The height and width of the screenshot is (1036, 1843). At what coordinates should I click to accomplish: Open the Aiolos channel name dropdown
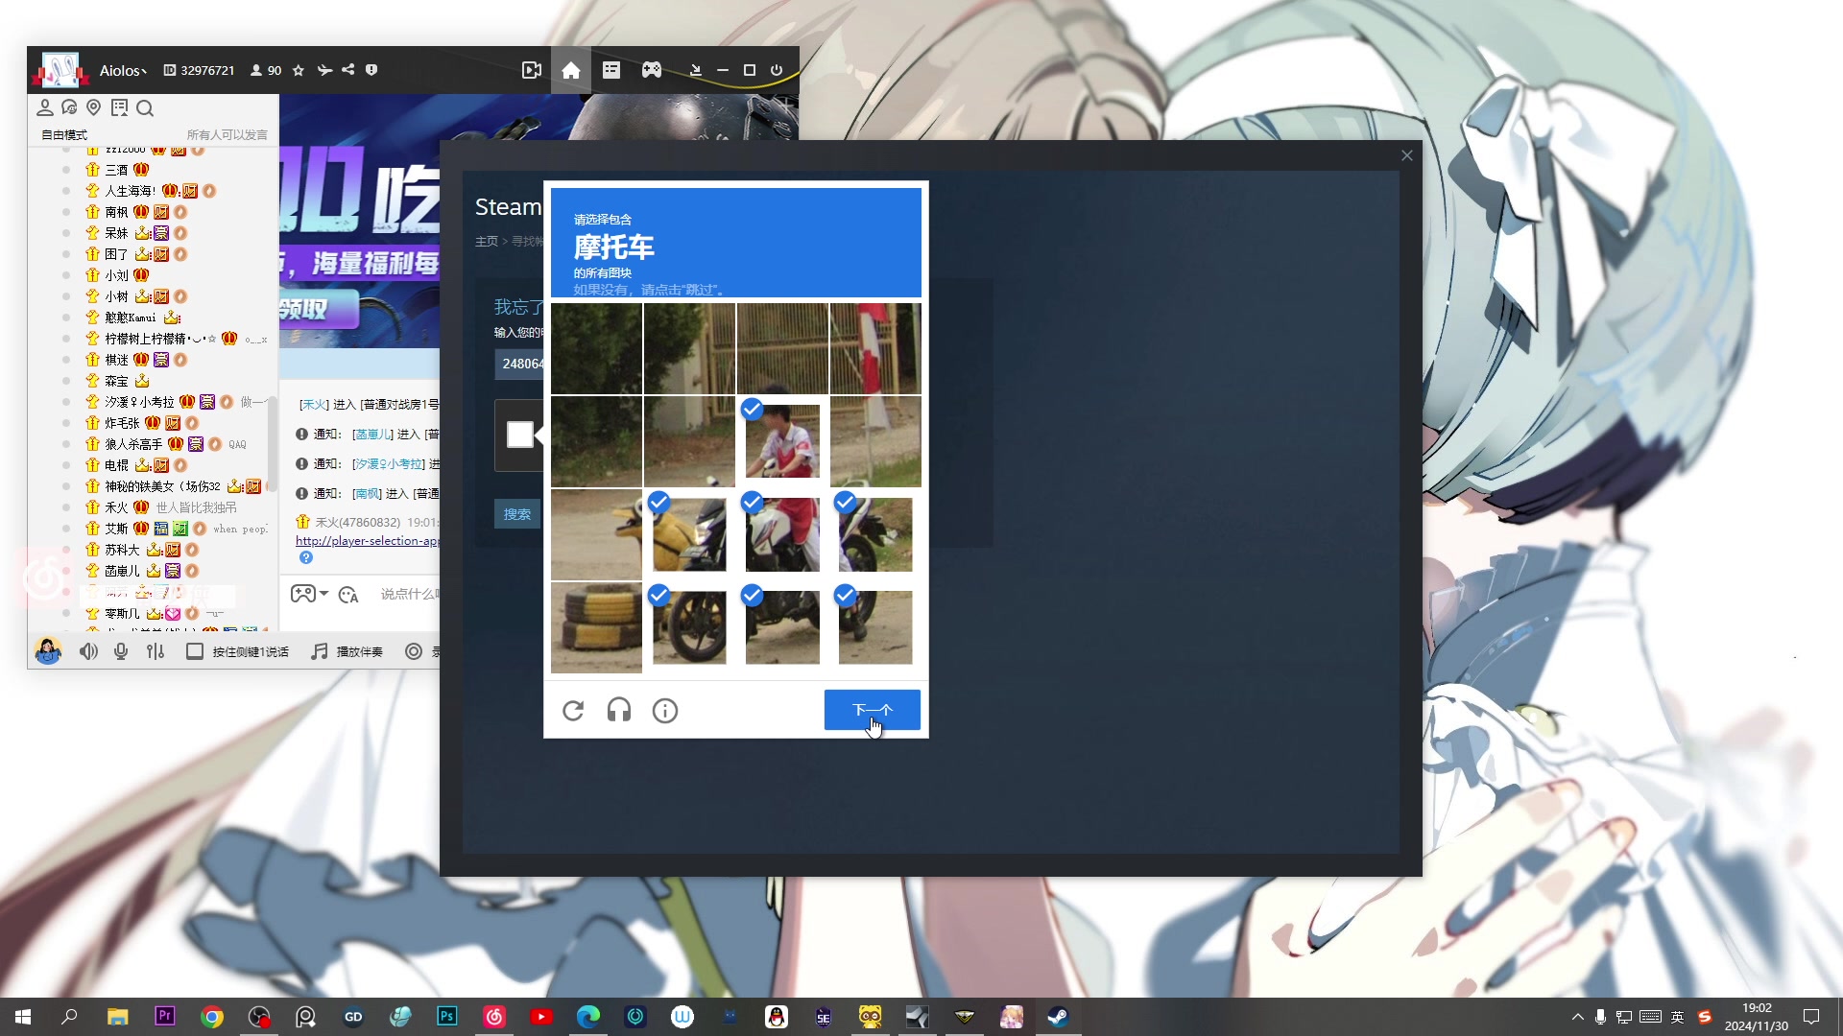[123, 70]
